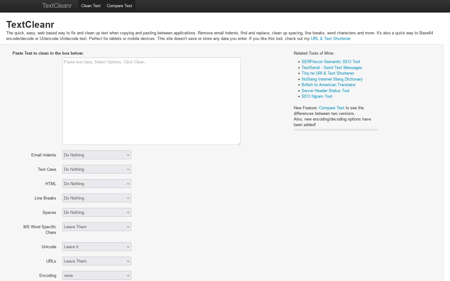
Task: Open the URL & Text Shortener link
Action: (x=331, y=39)
